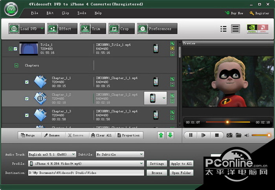Adjust the volume slider
The width and height of the screenshot is (275, 190).
[261, 135]
